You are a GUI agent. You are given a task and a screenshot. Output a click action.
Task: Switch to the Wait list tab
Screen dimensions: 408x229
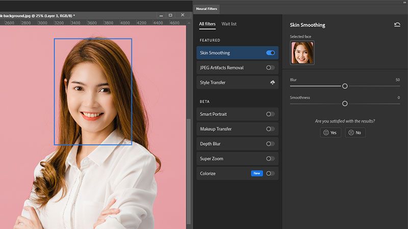point(229,24)
